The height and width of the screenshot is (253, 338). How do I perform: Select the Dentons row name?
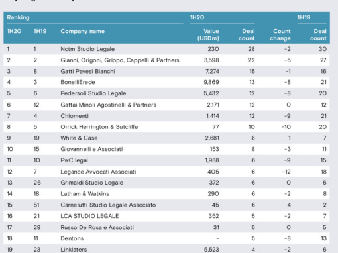pyautogui.click(x=72, y=238)
